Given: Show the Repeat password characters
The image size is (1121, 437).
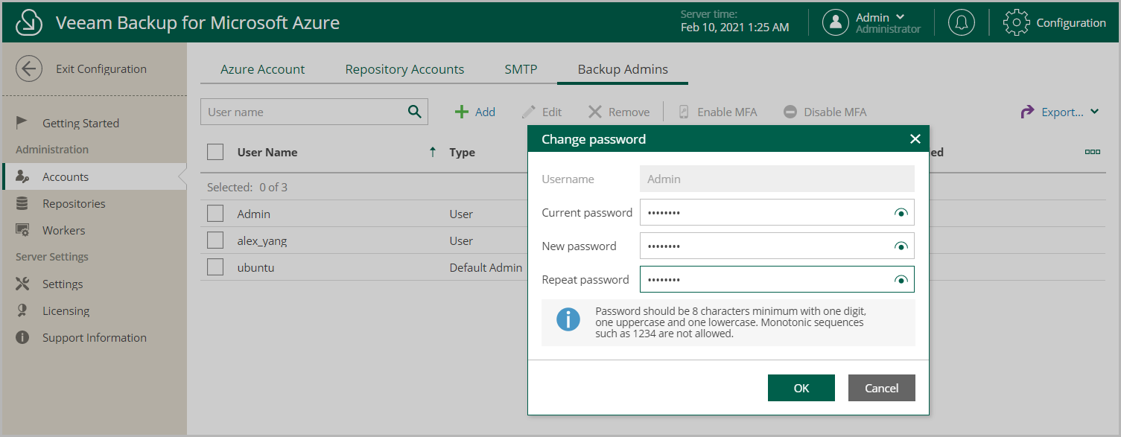Looking at the screenshot, I should pos(901,280).
